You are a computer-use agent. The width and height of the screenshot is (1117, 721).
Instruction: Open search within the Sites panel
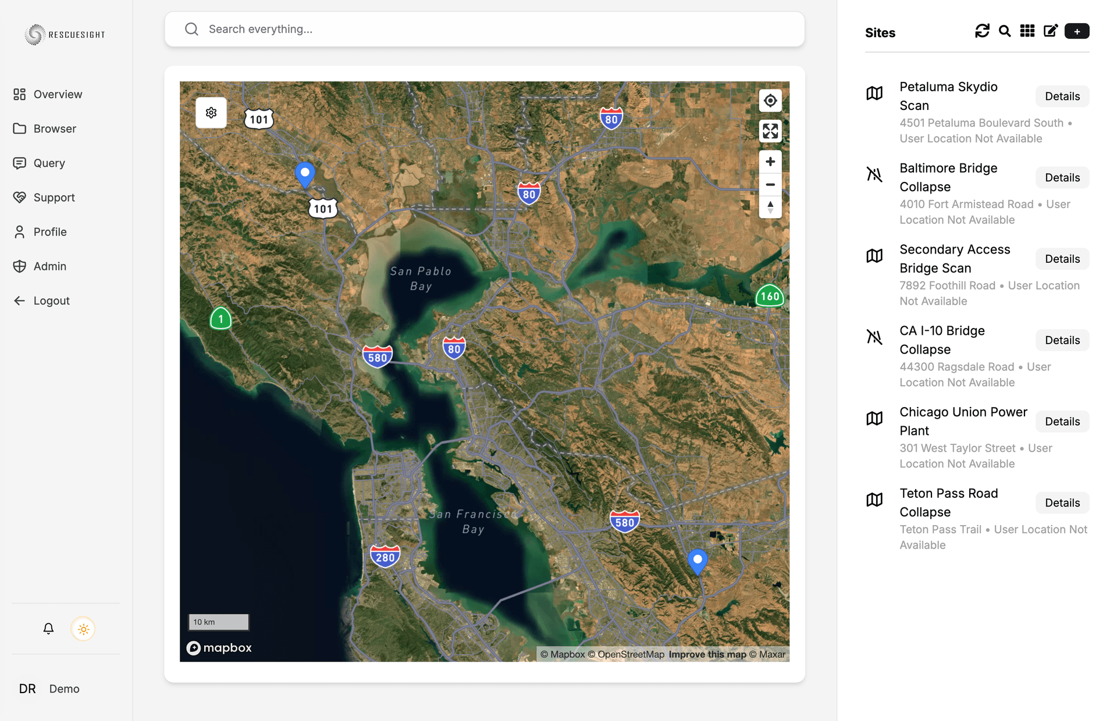1005,31
